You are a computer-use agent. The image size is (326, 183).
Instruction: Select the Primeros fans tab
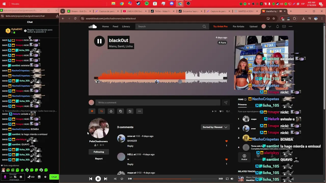click(242, 104)
